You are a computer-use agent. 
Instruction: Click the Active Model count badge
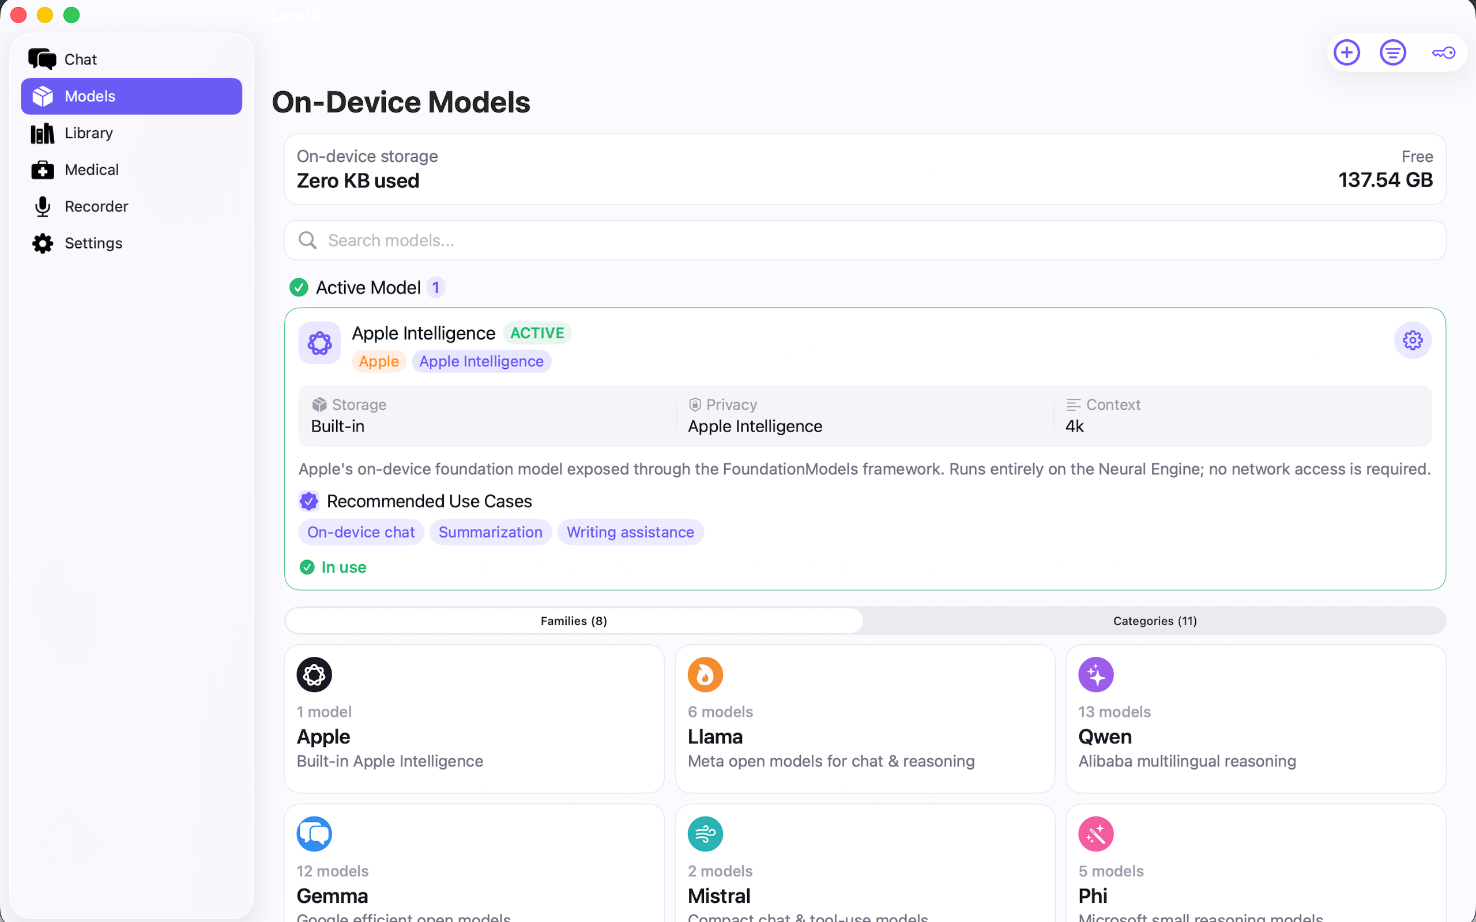click(435, 287)
